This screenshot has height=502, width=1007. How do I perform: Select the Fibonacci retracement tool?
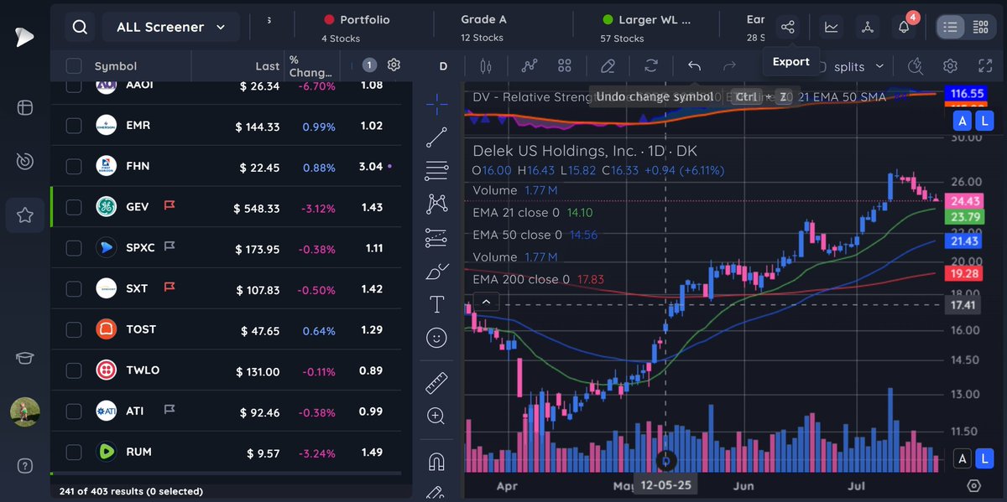click(436, 171)
